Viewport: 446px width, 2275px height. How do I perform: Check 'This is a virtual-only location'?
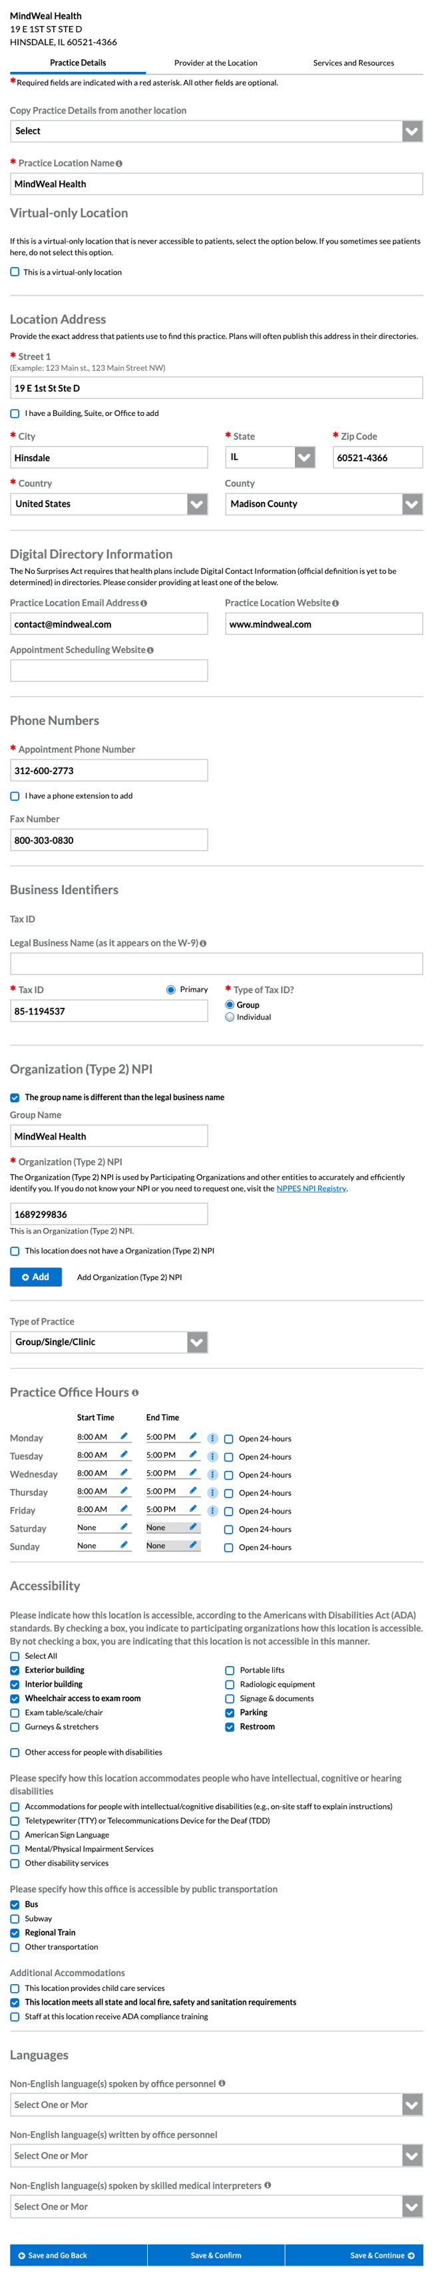(x=15, y=272)
